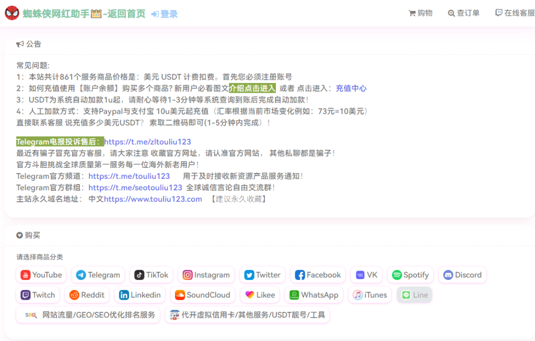Click the 公告 megaphone icon
The width and height of the screenshot is (535, 341).
pyautogui.click(x=20, y=44)
